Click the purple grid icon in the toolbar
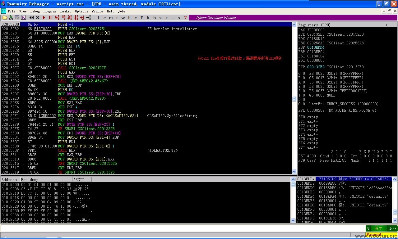Viewport: 398px width, 239px height. 23,18
